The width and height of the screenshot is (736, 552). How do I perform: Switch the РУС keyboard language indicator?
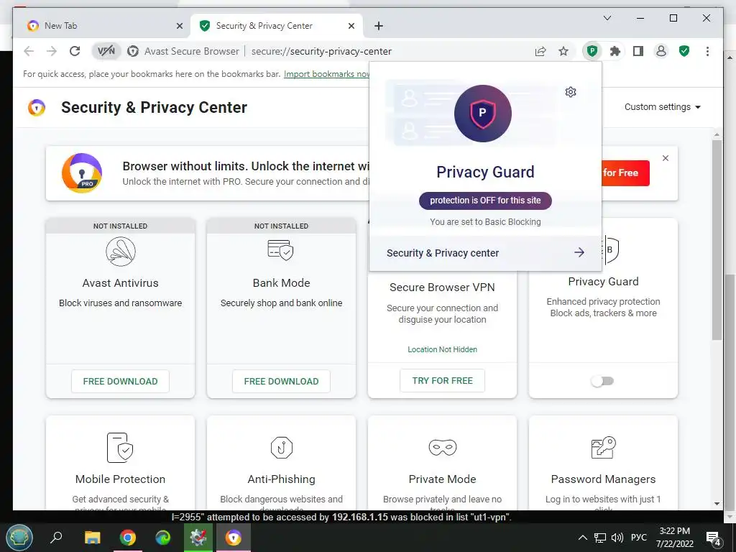click(639, 538)
